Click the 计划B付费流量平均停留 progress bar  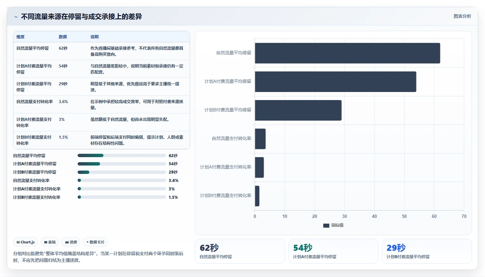pyautogui.click(x=122, y=172)
